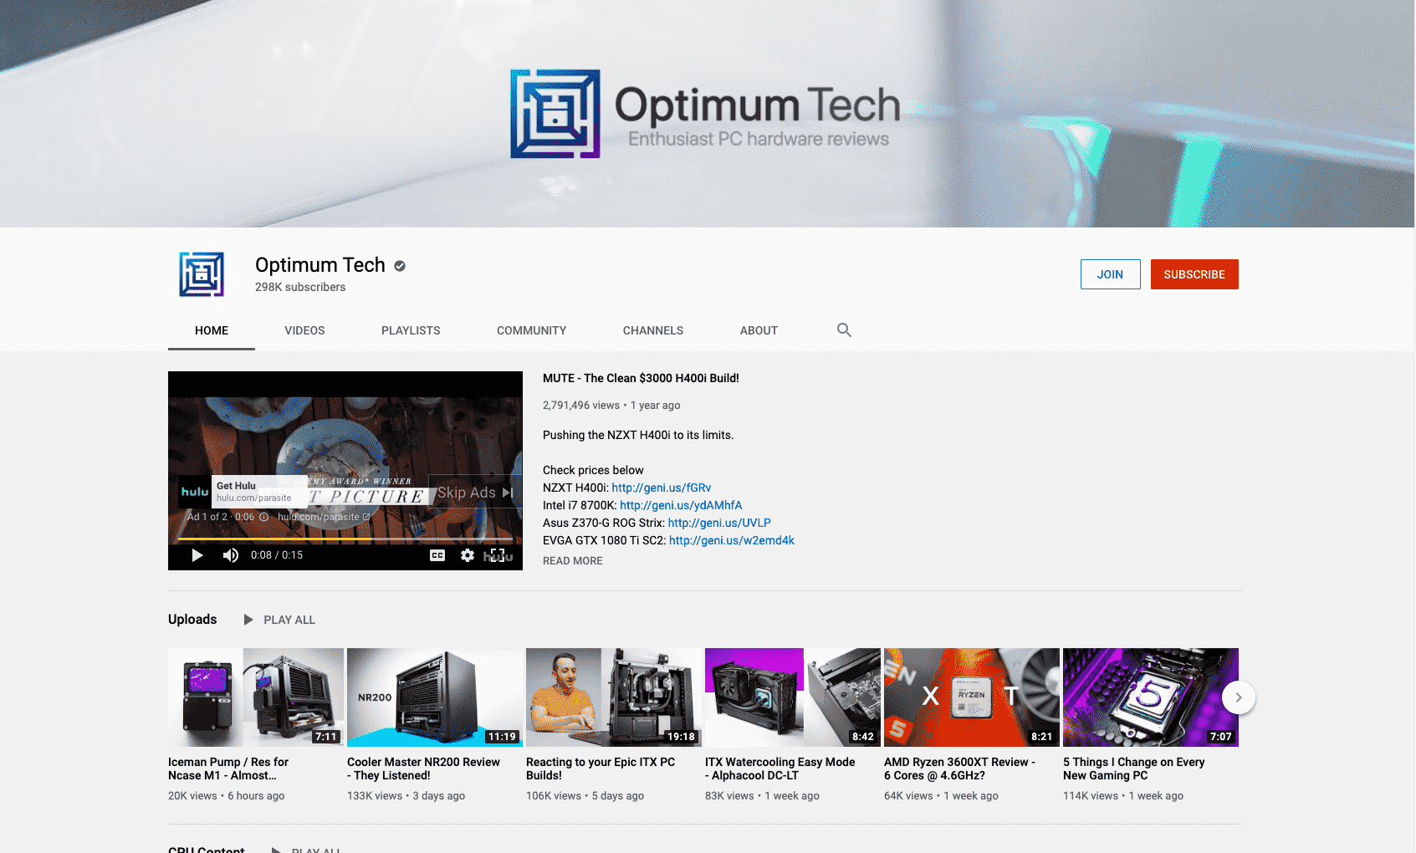Screen dimensions: 1416x853
Task: Open the ITX Watercooling Easy Mode thumbnail
Action: pyautogui.click(x=793, y=697)
